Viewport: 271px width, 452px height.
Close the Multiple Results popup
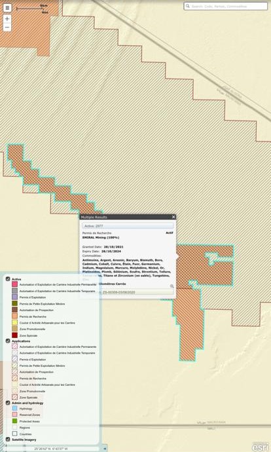(173, 217)
